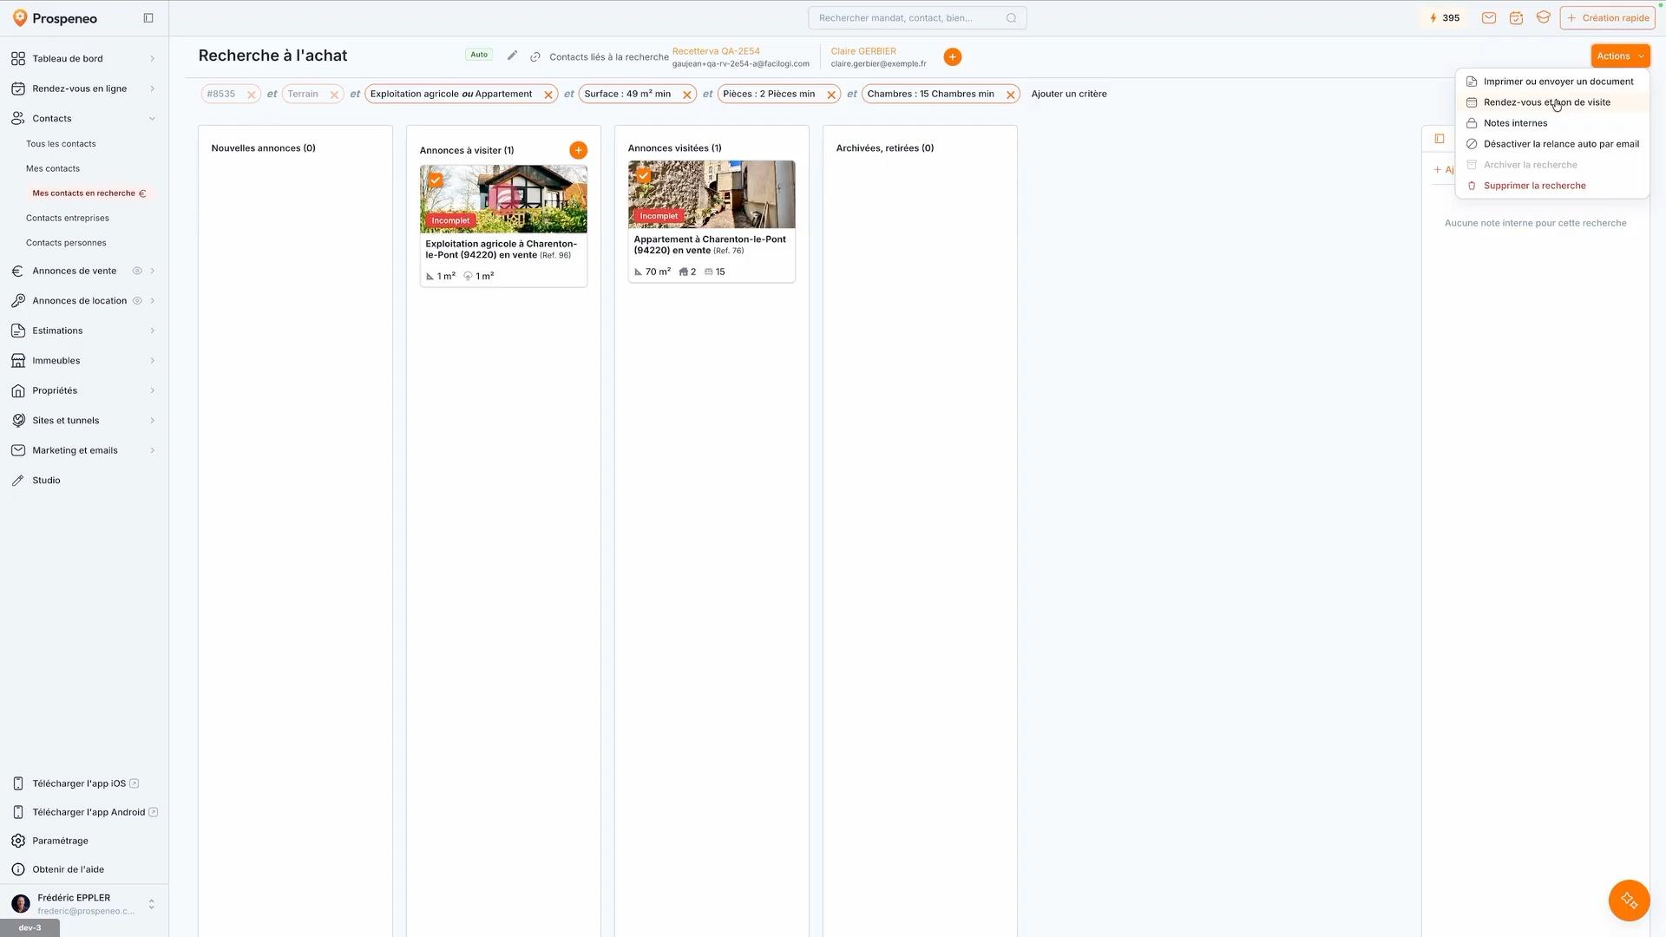This screenshot has width=1666, height=937.
Task: Click the pencil edit icon beside Auto
Action: click(512, 56)
